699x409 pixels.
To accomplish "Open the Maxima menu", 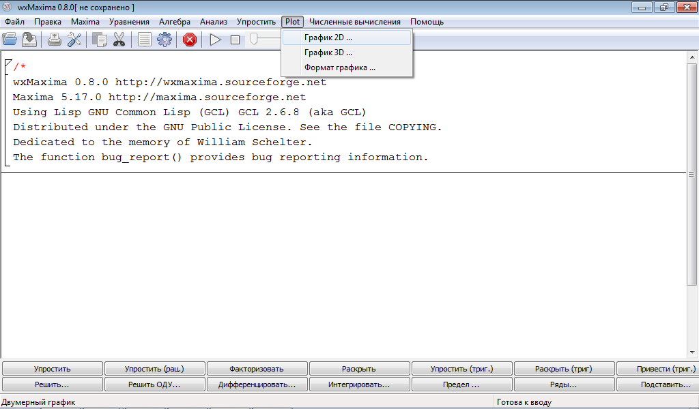I will 85,22.
